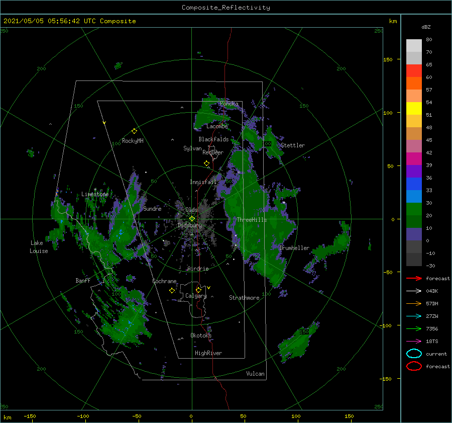Click the km unit label at top right
The height and width of the screenshot is (423, 452).
[x=393, y=21]
